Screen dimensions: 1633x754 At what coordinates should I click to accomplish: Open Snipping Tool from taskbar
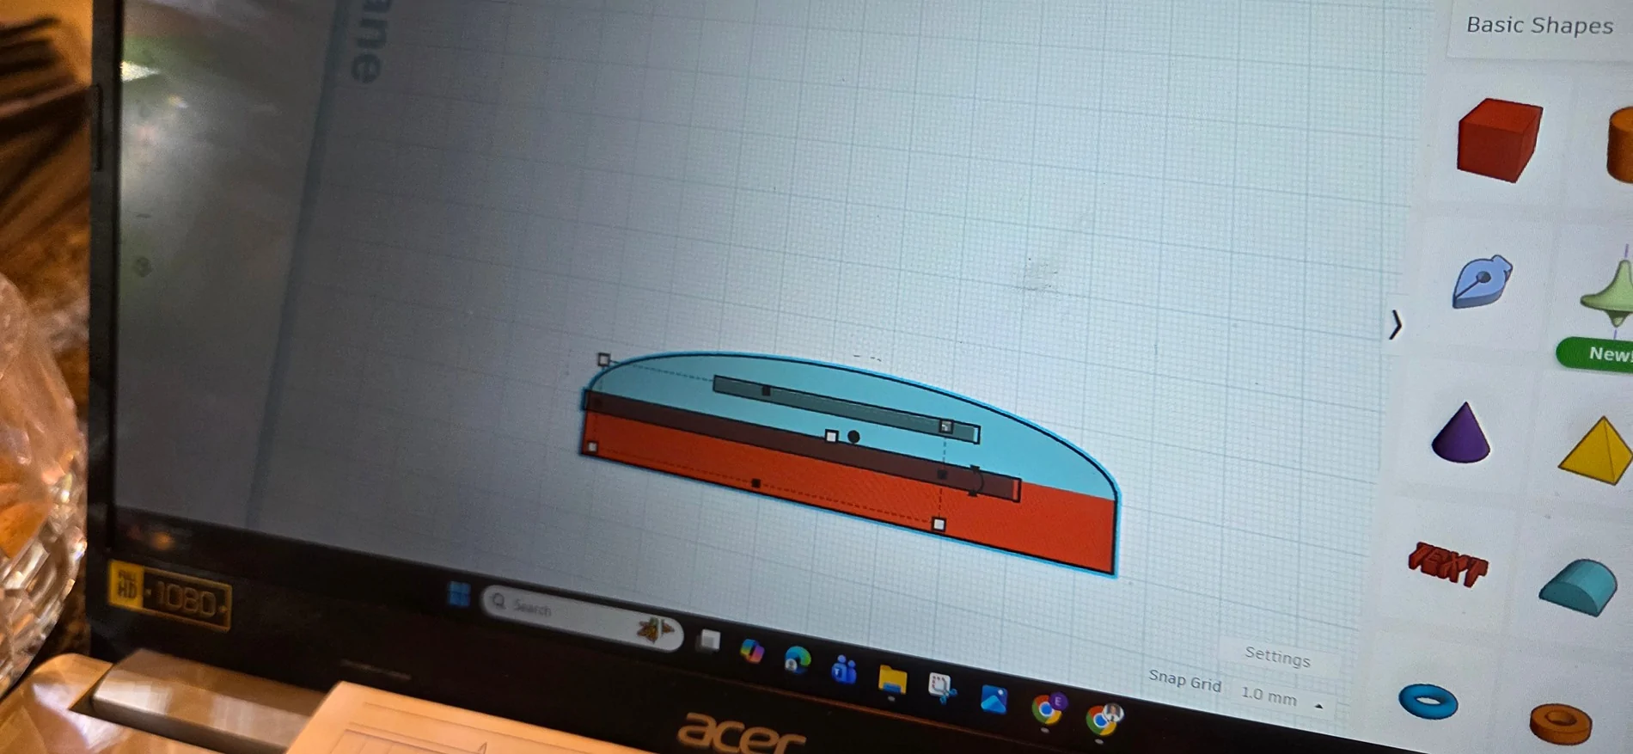[x=942, y=688]
